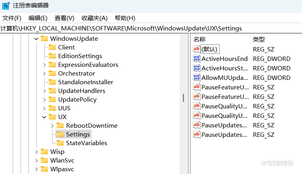The image size is (302, 174).
Task: Click the UpdatePolicy folder icon
Action: (52, 99)
